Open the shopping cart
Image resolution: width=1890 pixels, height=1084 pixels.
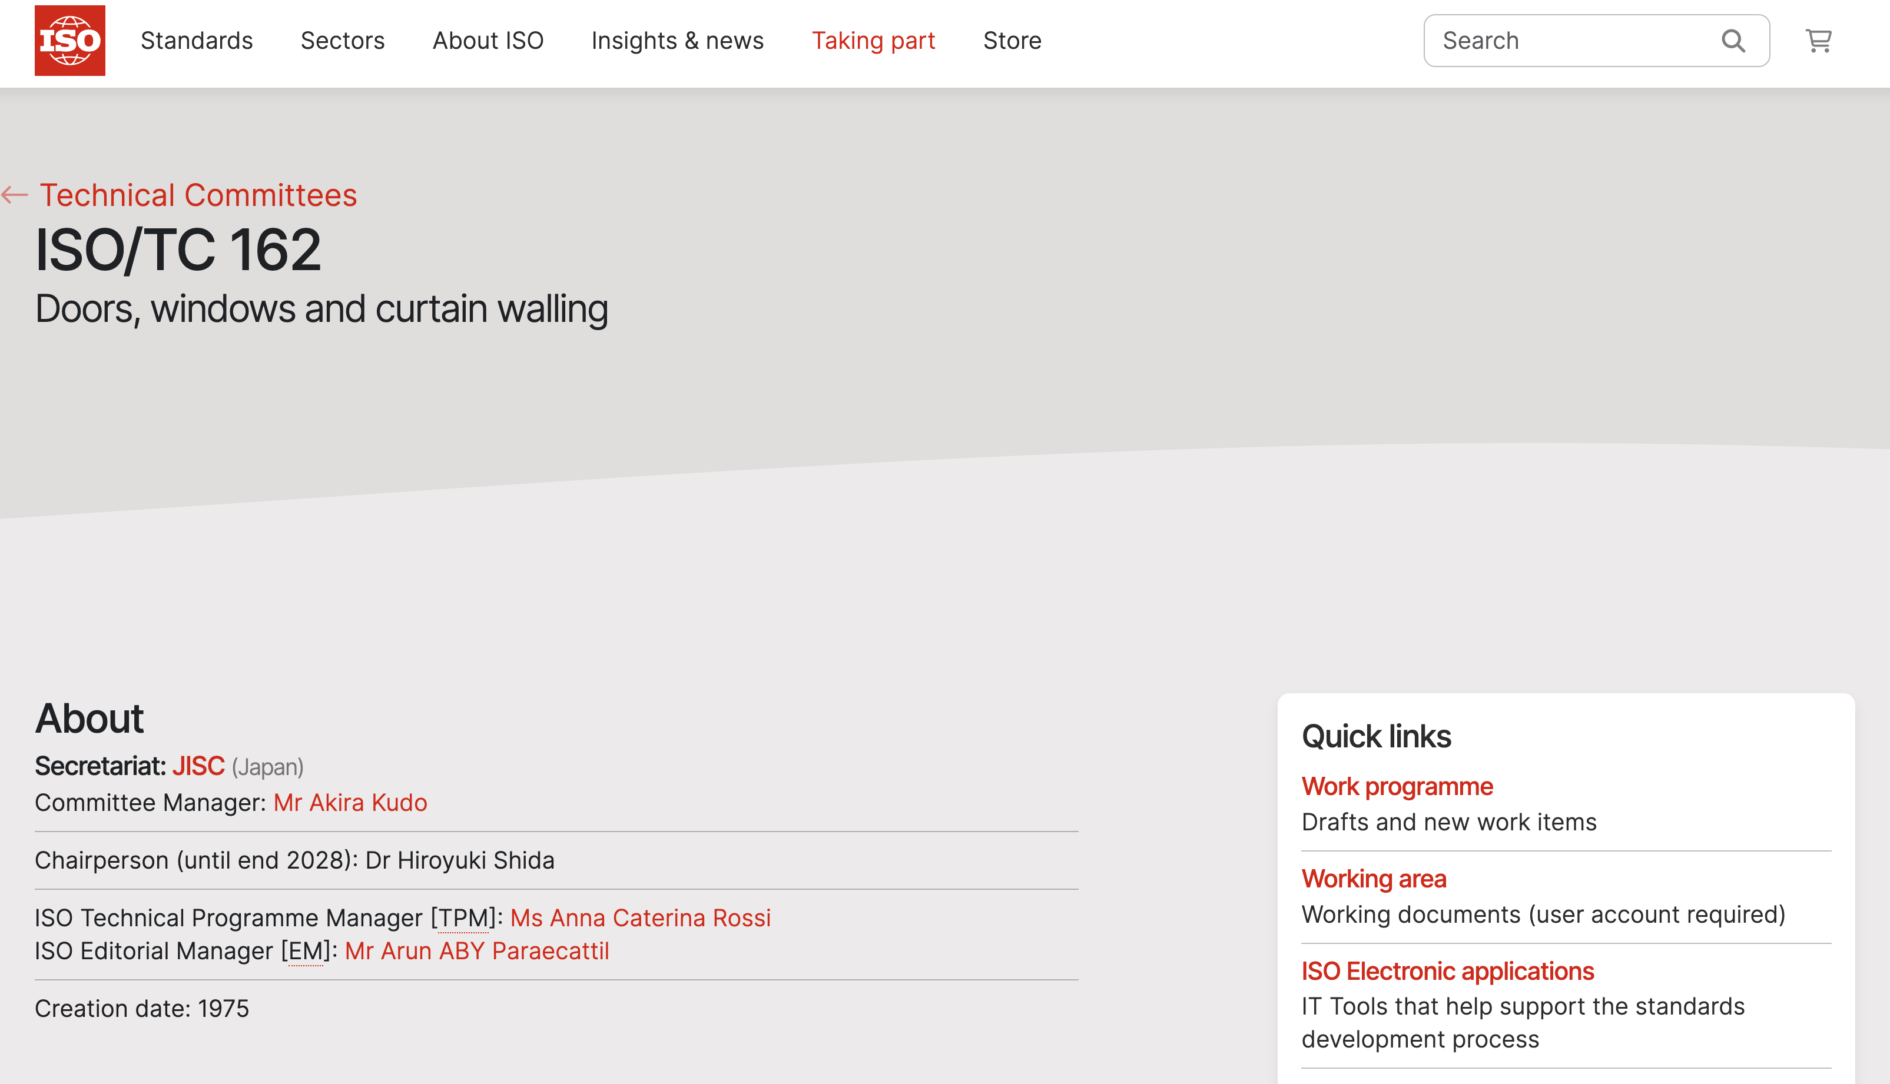[1819, 40]
